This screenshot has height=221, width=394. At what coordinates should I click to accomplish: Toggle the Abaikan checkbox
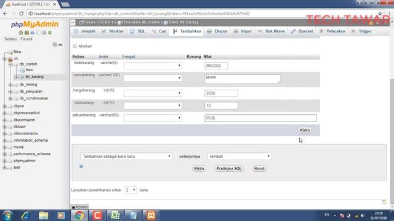click(74, 46)
